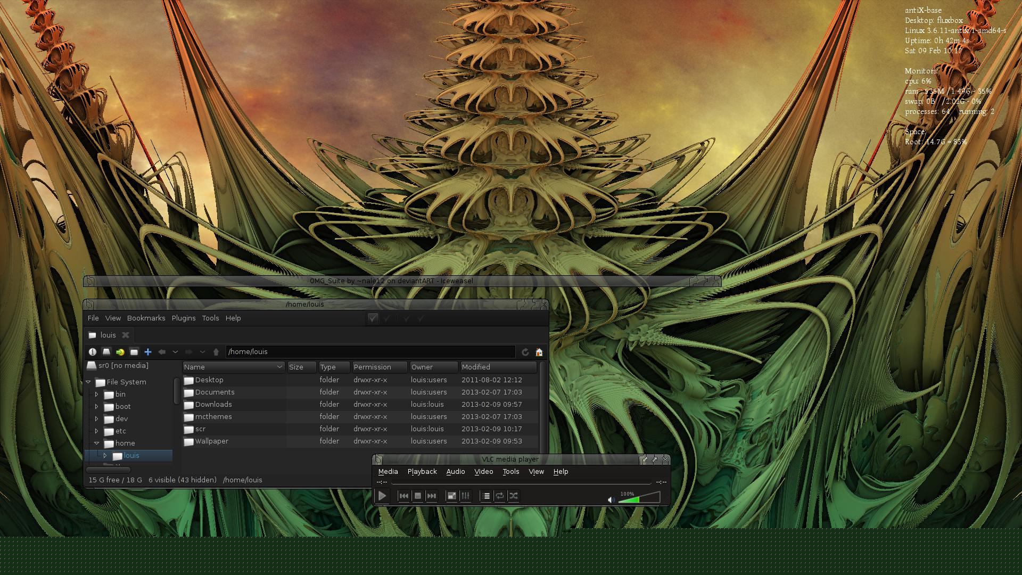Open back history dropdown arrow

click(x=175, y=352)
